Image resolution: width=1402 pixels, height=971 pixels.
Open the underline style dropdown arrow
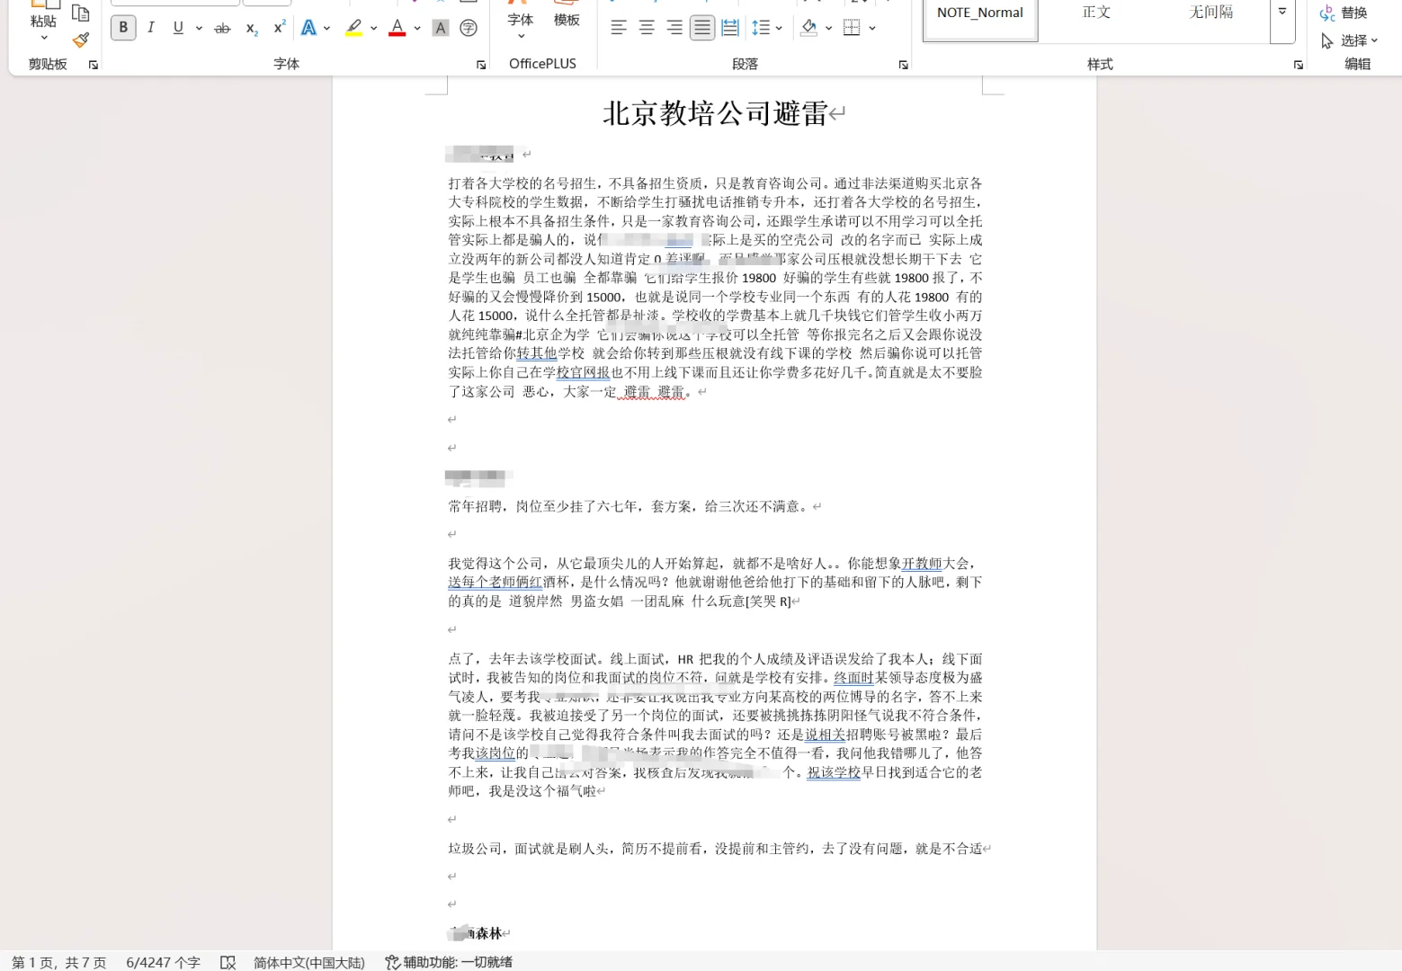click(x=199, y=28)
